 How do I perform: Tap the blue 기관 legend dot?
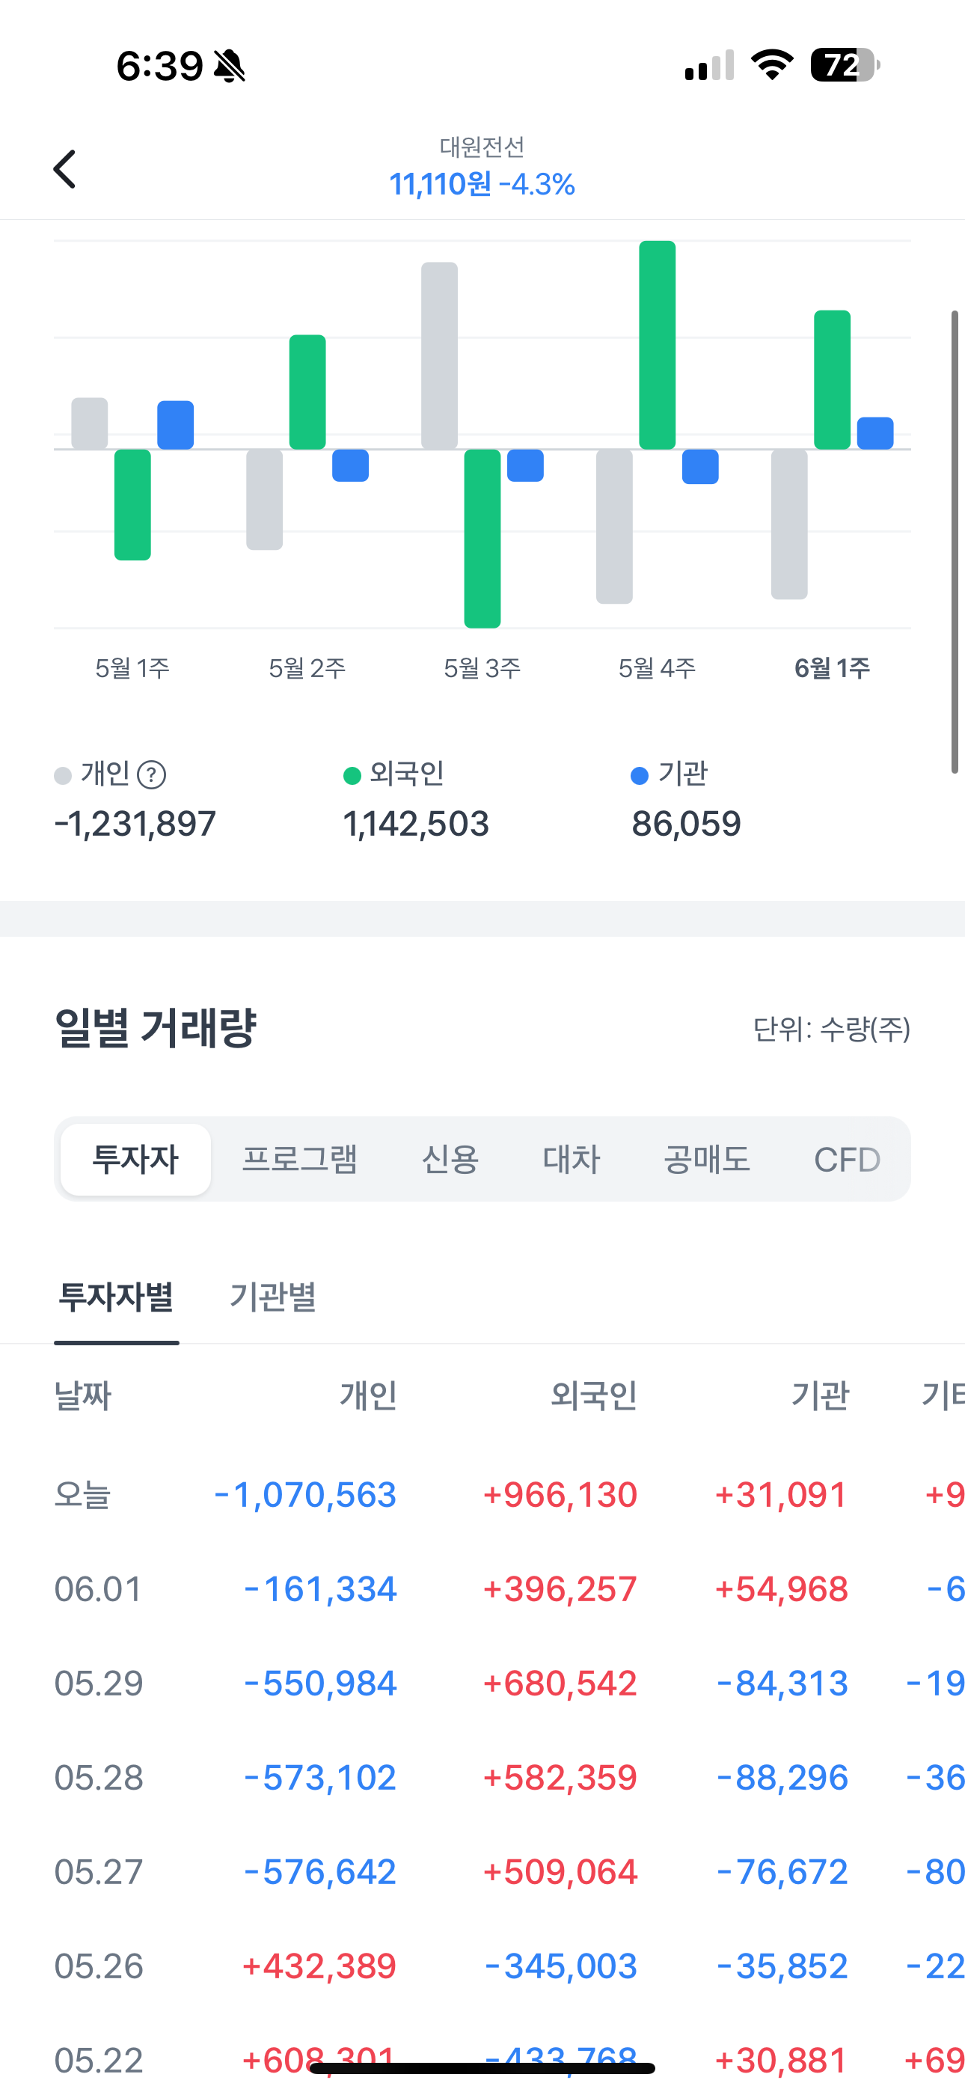[x=640, y=777]
